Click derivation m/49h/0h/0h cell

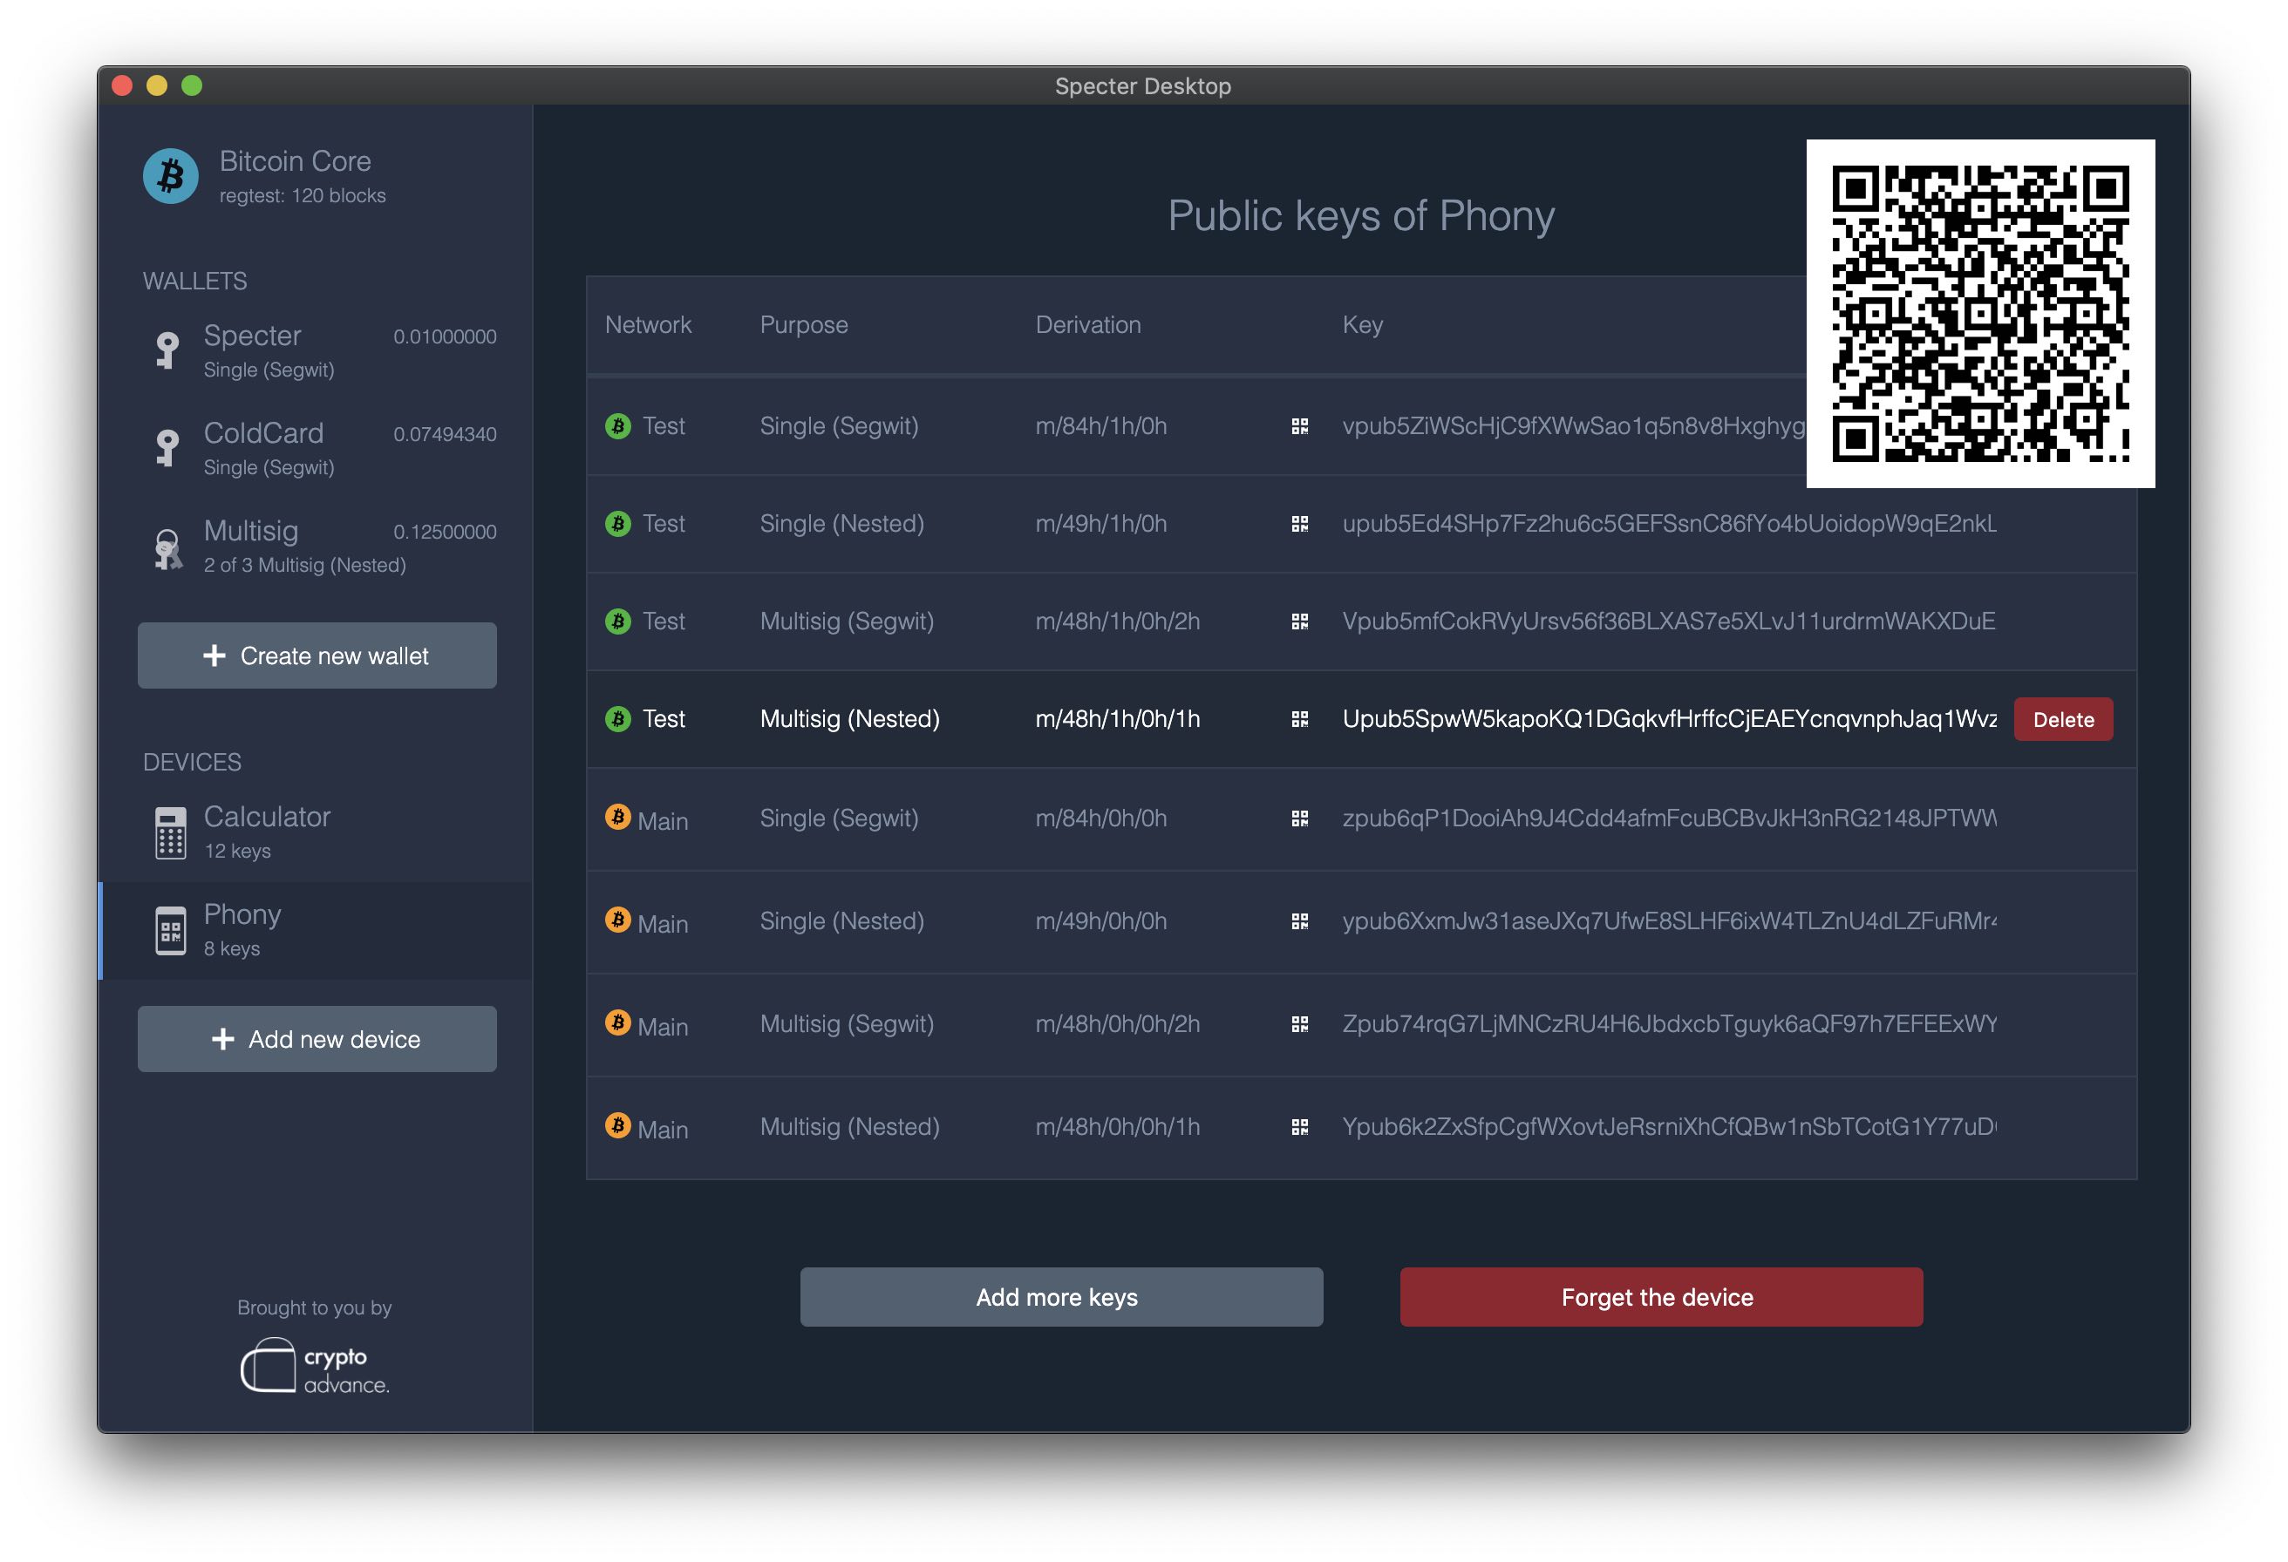[1100, 921]
